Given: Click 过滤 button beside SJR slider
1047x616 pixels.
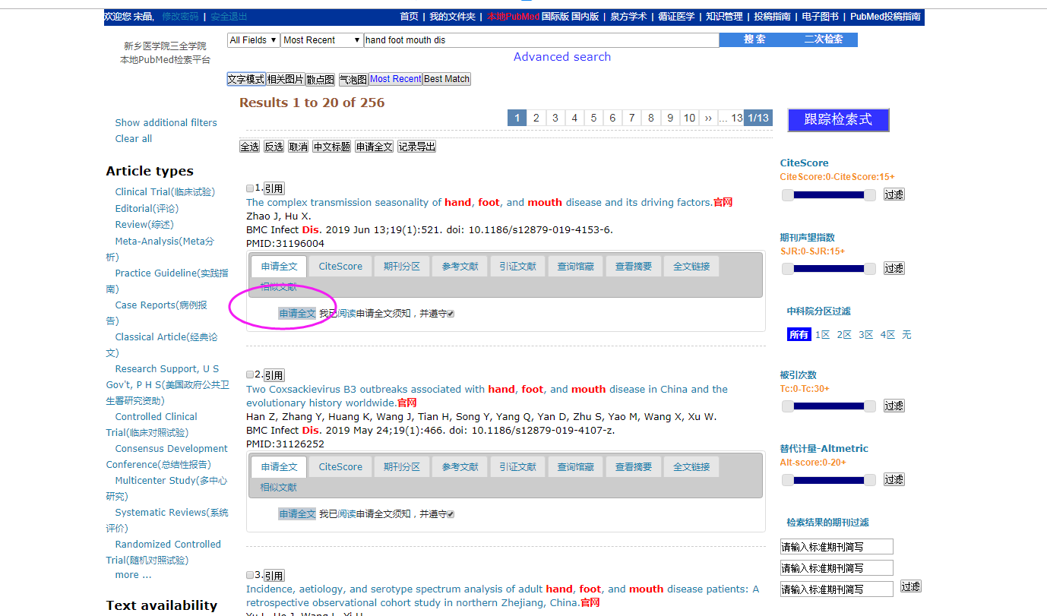Looking at the screenshot, I should (x=894, y=268).
